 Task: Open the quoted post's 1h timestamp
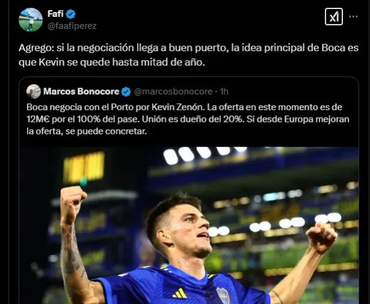[224, 92]
